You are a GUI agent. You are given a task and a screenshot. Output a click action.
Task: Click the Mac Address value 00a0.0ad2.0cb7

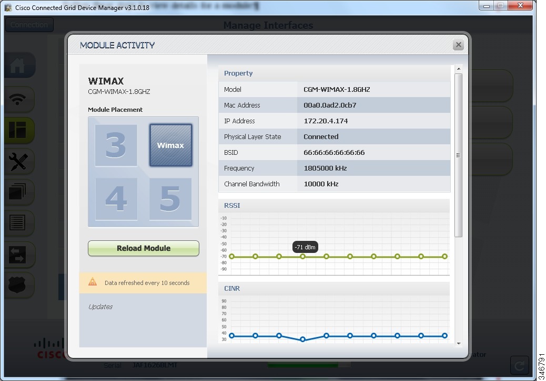click(x=330, y=105)
